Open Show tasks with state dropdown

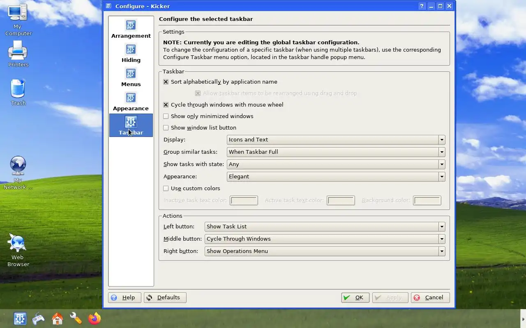[336, 164]
